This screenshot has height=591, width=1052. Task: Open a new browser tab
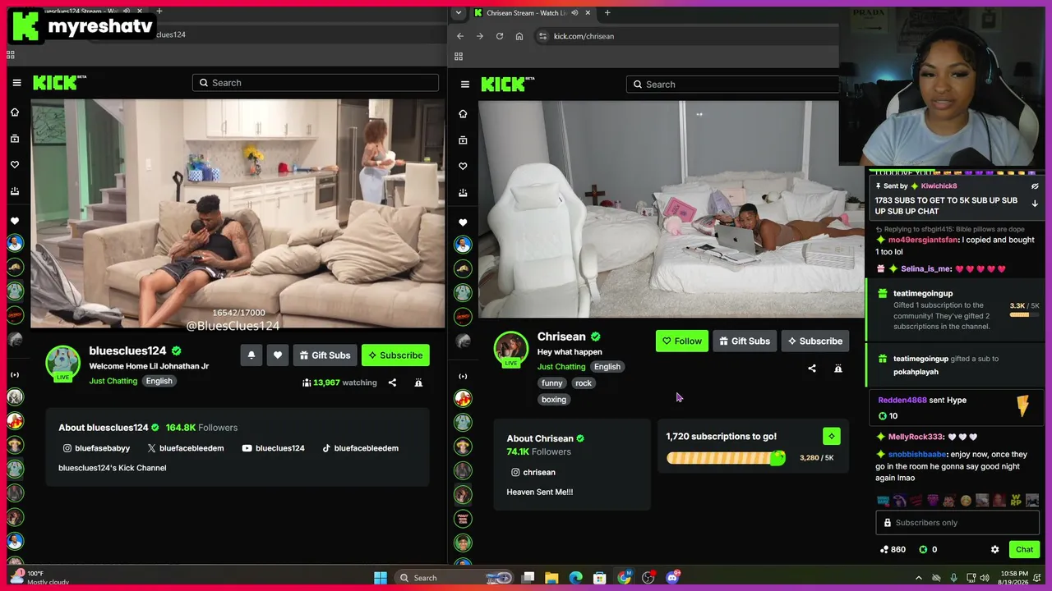[607, 12]
